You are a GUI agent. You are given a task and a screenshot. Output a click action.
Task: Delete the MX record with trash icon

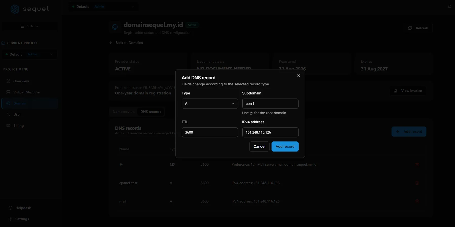pyautogui.click(x=417, y=164)
